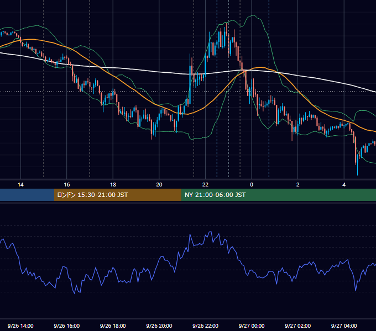This screenshot has width=376, height=331.
Task: Click the NY 21:00-06:00 JST session bar
Action: 278,195
